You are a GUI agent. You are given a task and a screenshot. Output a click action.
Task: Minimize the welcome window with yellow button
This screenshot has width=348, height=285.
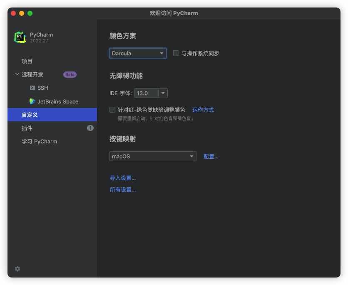22,13
